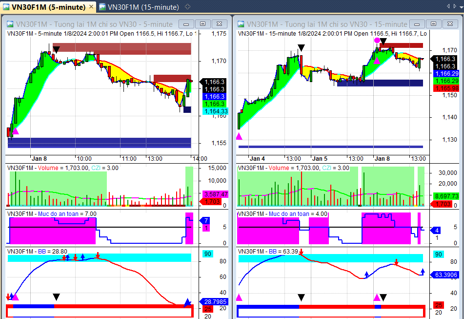Restore the 5-minute chart window
The image size is (464, 319).
click(202, 24)
